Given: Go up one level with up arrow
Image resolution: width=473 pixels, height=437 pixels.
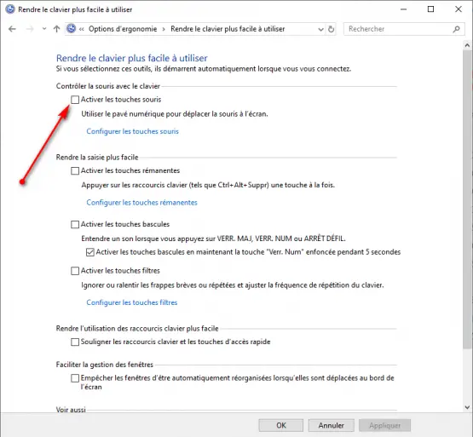Looking at the screenshot, I should [x=56, y=29].
